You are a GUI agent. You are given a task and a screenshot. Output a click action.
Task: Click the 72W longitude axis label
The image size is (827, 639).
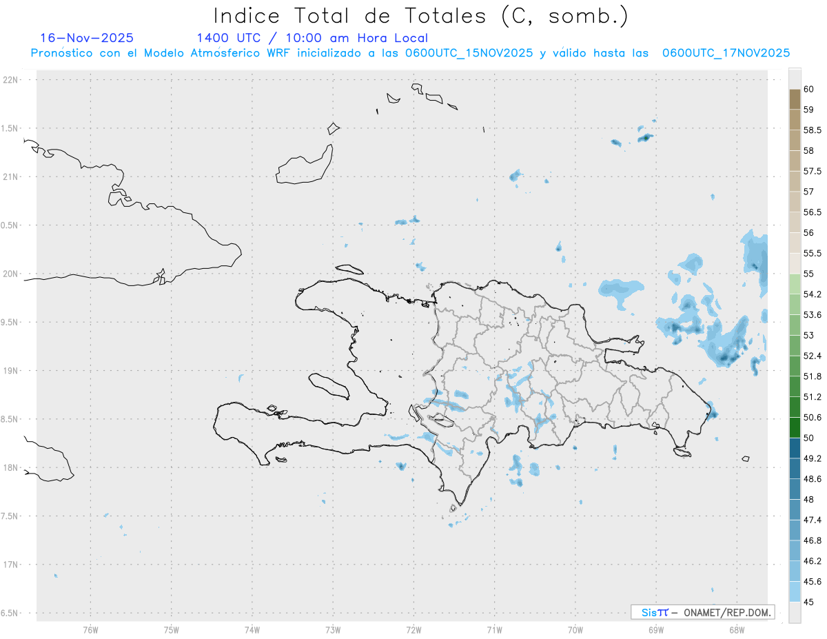413,630
